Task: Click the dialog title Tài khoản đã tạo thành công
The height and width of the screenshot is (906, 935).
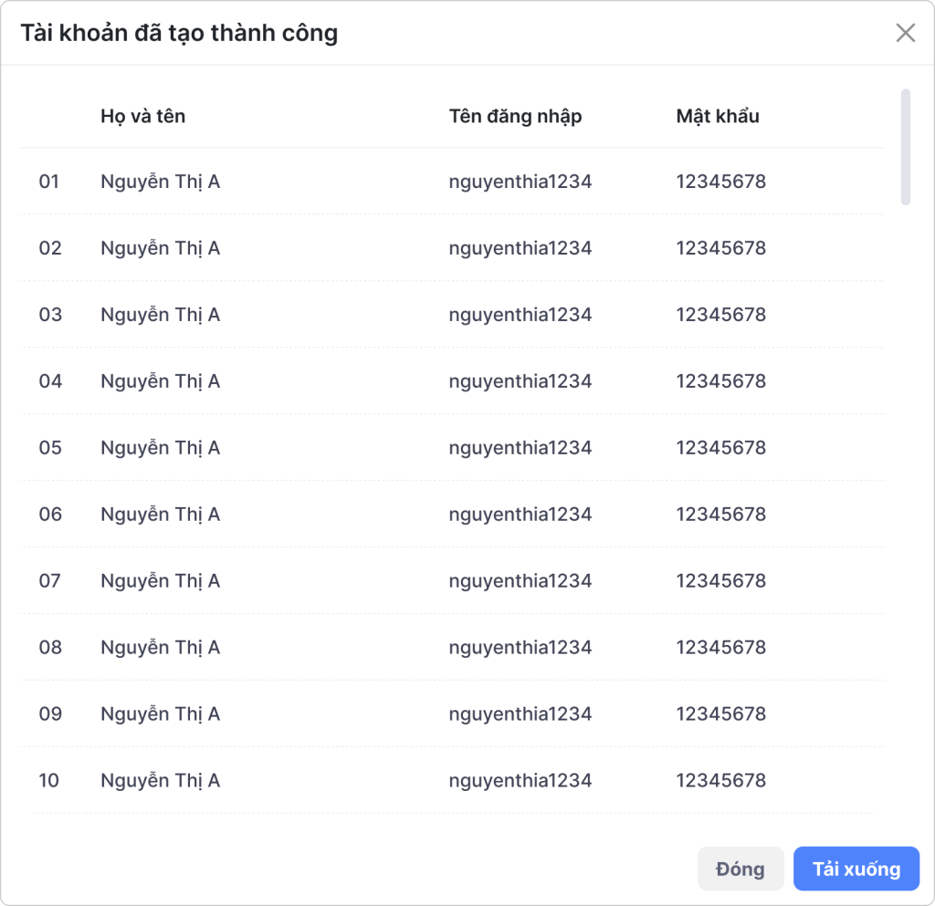Action: pyautogui.click(x=179, y=34)
